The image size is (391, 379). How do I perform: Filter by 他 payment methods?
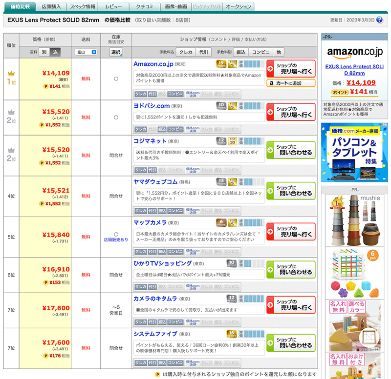click(x=279, y=52)
